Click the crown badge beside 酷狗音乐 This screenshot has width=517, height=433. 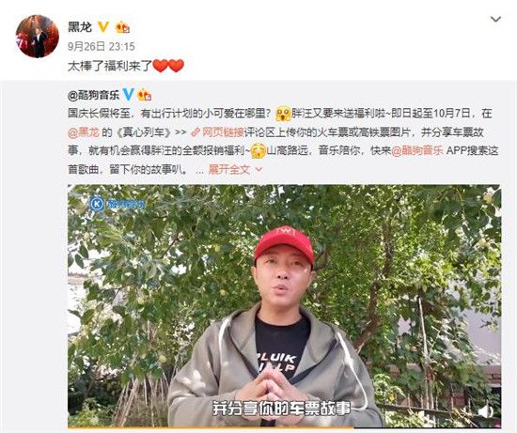point(144,95)
